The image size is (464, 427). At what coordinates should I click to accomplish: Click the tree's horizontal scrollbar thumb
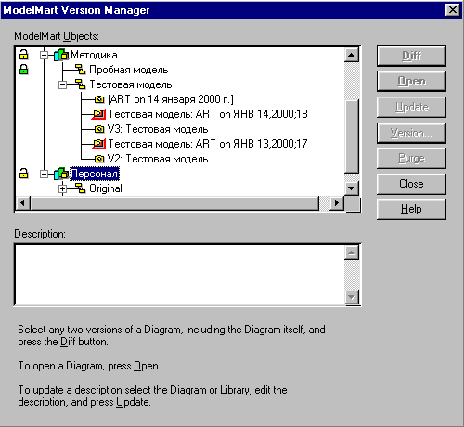pyautogui.click(x=174, y=203)
